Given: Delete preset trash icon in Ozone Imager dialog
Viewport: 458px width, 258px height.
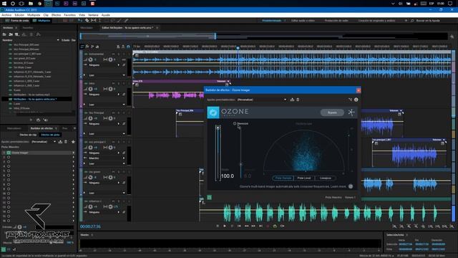Looking at the screenshot, I should (x=298, y=100).
